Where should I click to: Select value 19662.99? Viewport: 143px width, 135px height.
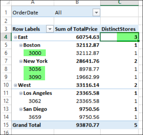[88, 77]
